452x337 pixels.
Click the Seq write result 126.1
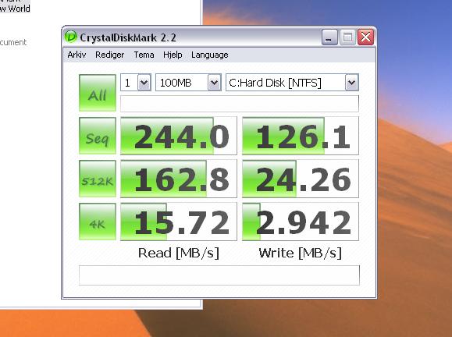301,136
